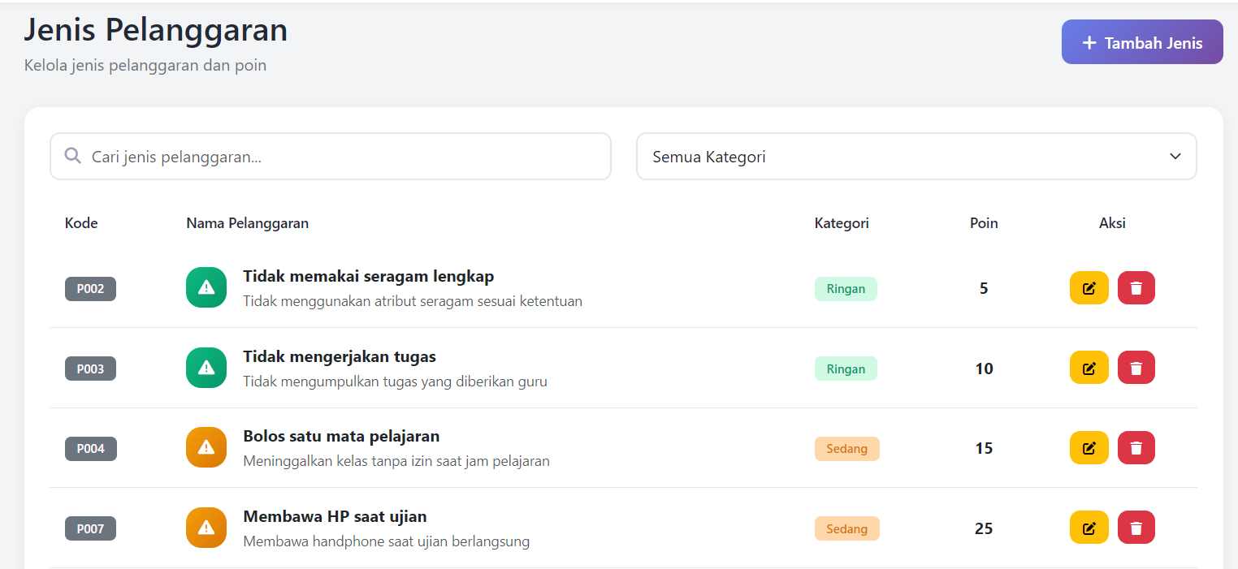
Task: Delete the Tidak mengerjakan tugas row
Action: (1136, 368)
